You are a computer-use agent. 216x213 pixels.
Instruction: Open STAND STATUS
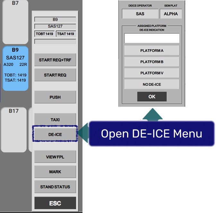coord(55,187)
